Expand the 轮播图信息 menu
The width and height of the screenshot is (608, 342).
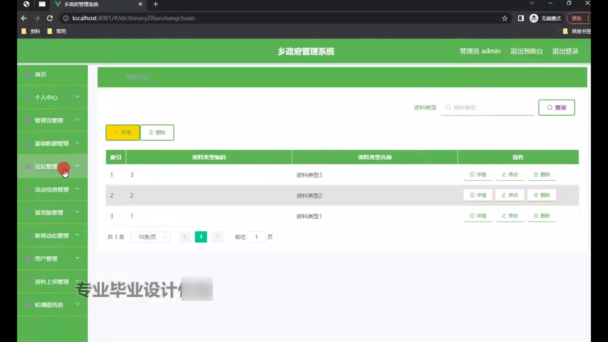point(52,305)
